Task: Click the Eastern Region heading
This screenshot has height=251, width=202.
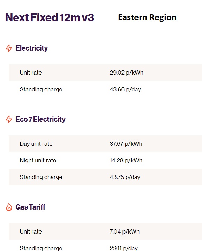Action: coord(147,18)
